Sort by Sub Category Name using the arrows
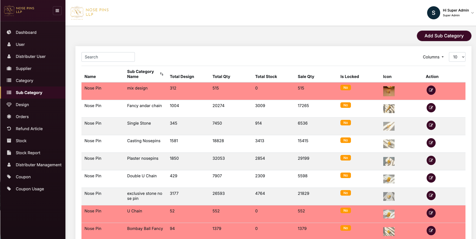Screen dimensions: 476x239 click(162, 74)
